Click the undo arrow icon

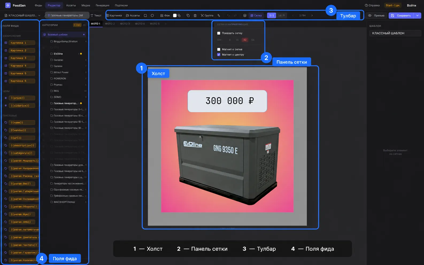coord(228,15)
